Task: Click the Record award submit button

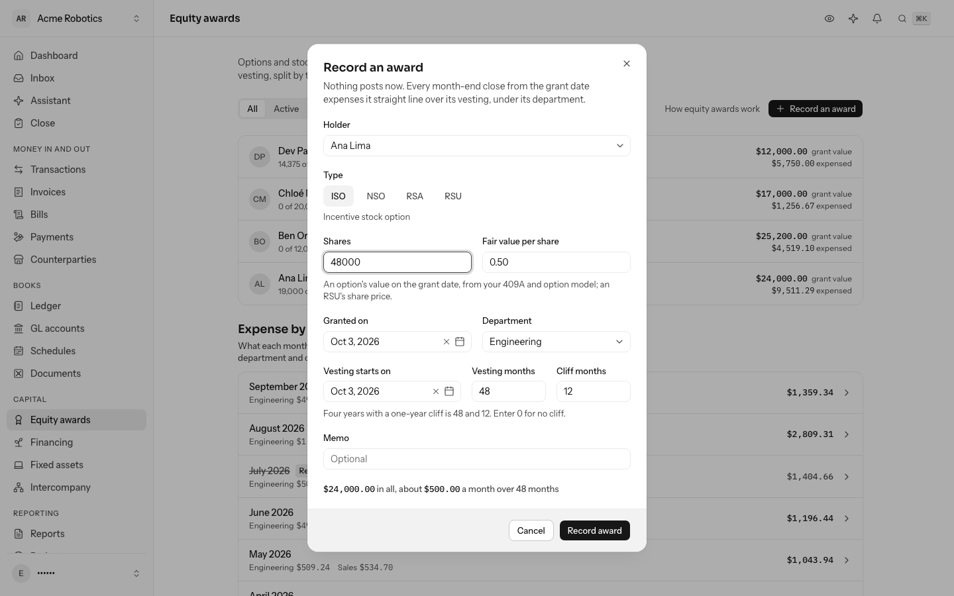Action: (x=595, y=530)
